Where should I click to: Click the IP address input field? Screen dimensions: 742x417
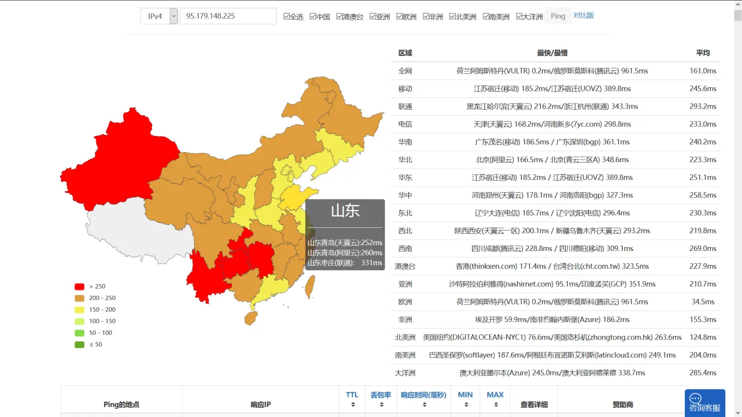click(228, 16)
